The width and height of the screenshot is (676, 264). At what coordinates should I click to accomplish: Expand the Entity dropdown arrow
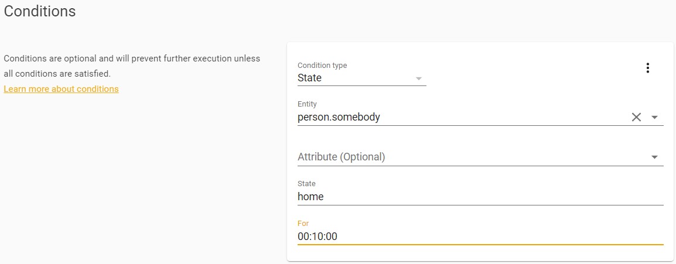click(x=655, y=117)
